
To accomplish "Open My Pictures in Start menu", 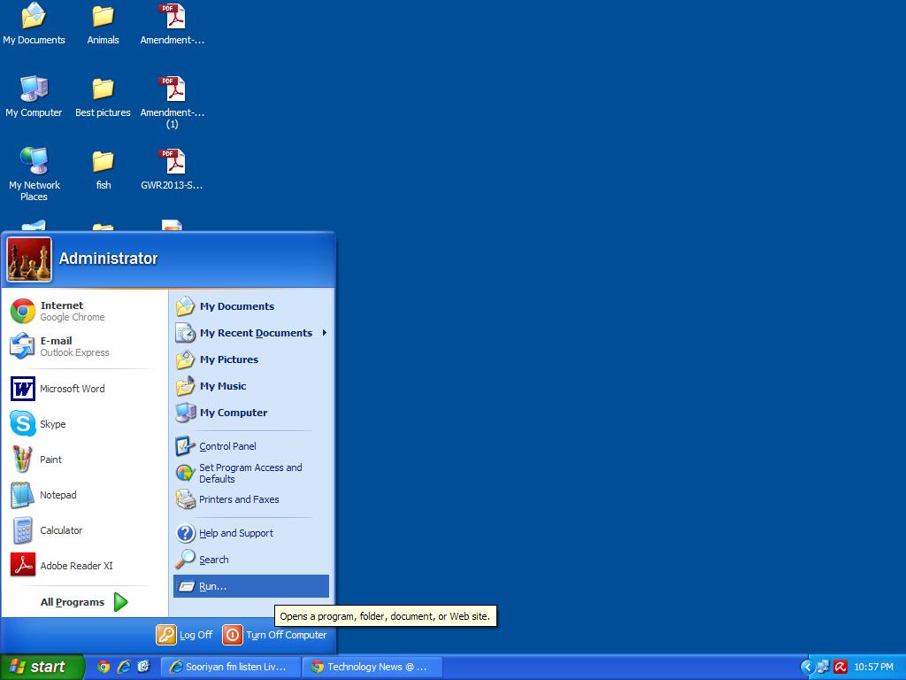I will coord(251,359).
